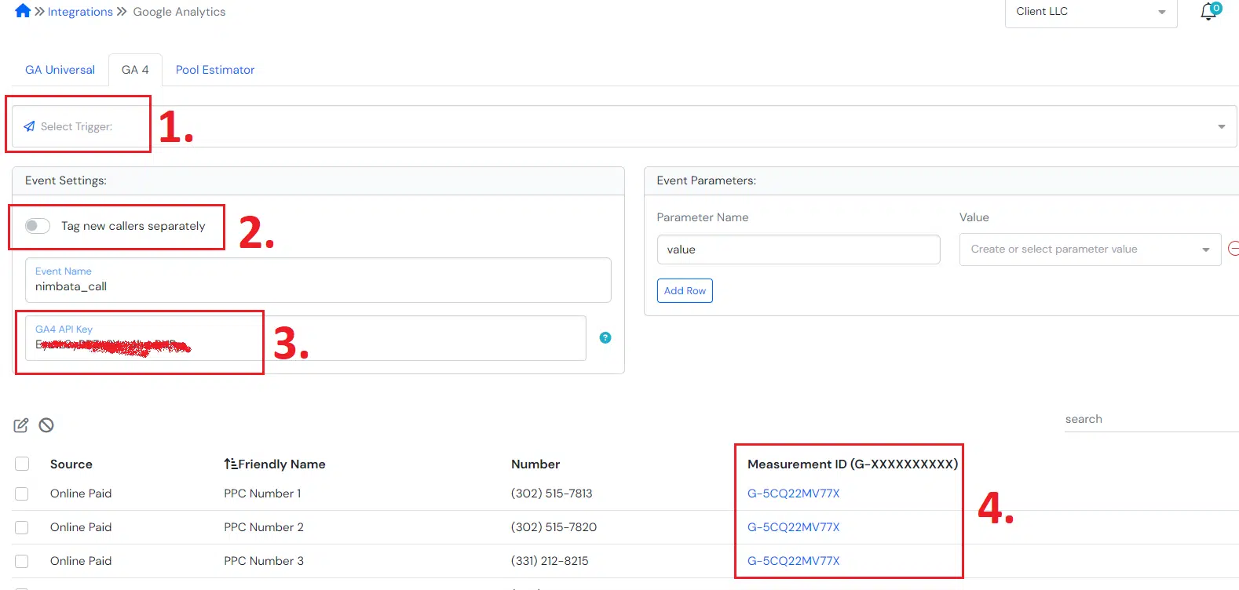Check the PPC Number 3 row checkbox

[x=22, y=561]
